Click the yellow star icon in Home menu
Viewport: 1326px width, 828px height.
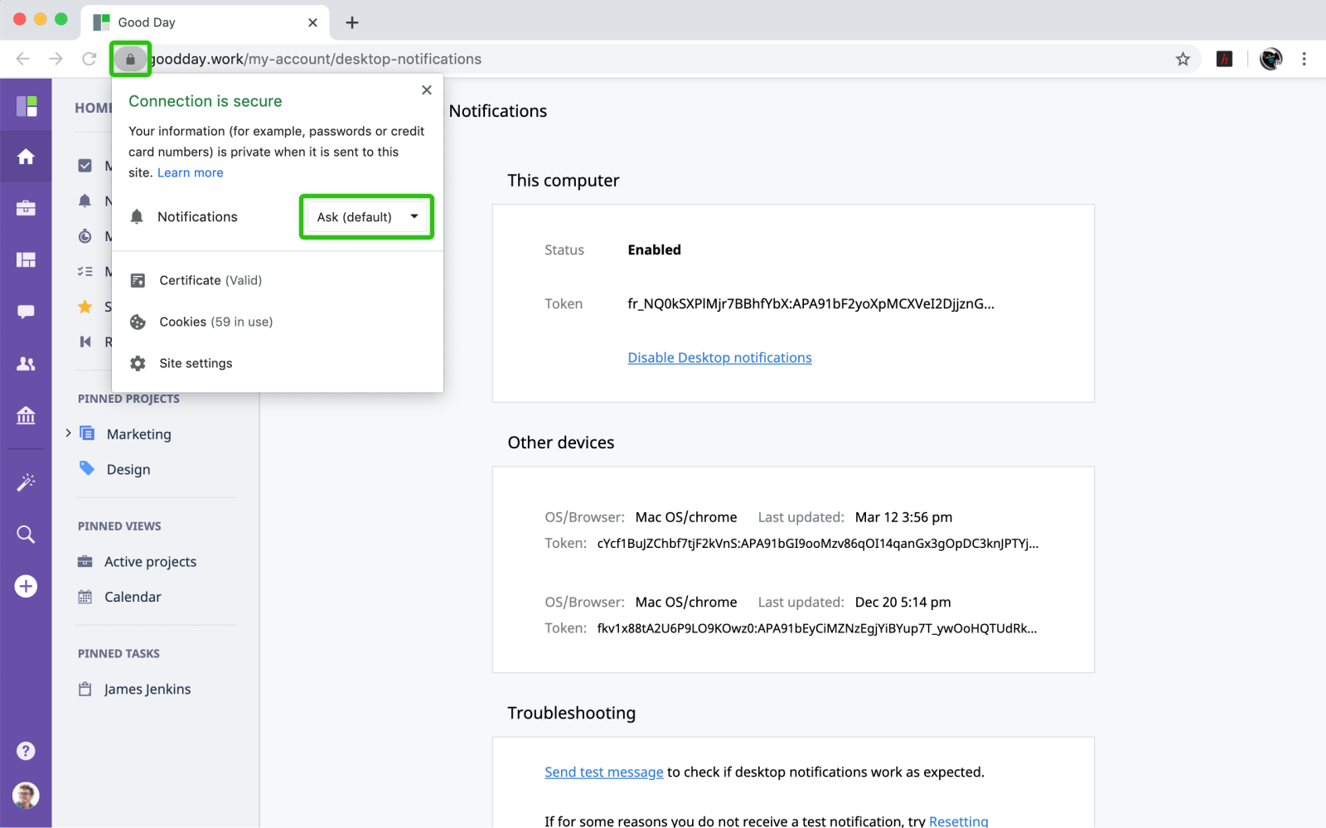(x=85, y=307)
